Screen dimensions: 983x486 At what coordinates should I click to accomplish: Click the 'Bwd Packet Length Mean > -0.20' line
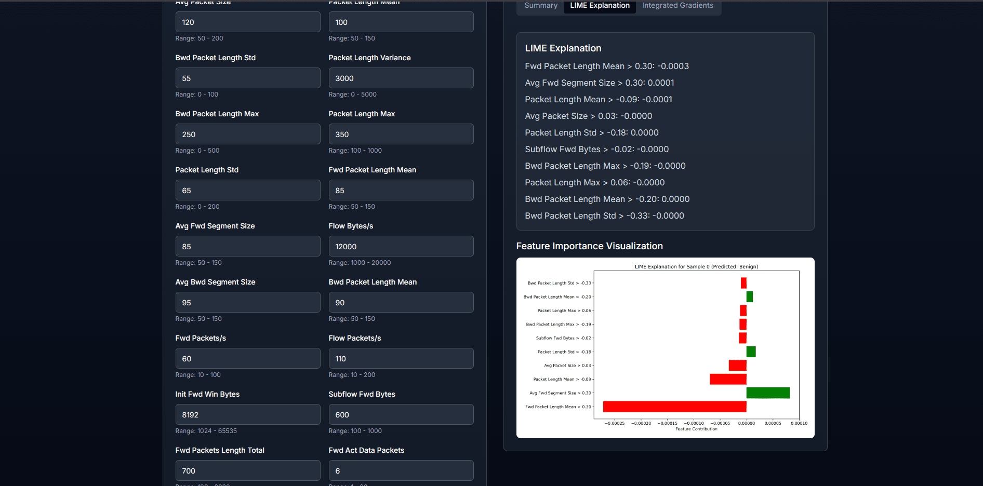point(607,199)
